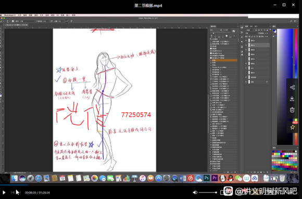Image resolution: width=302 pixels, height=199 pixels.
Task: Open Premiere Pro from the Dock
Action: (215, 178)
